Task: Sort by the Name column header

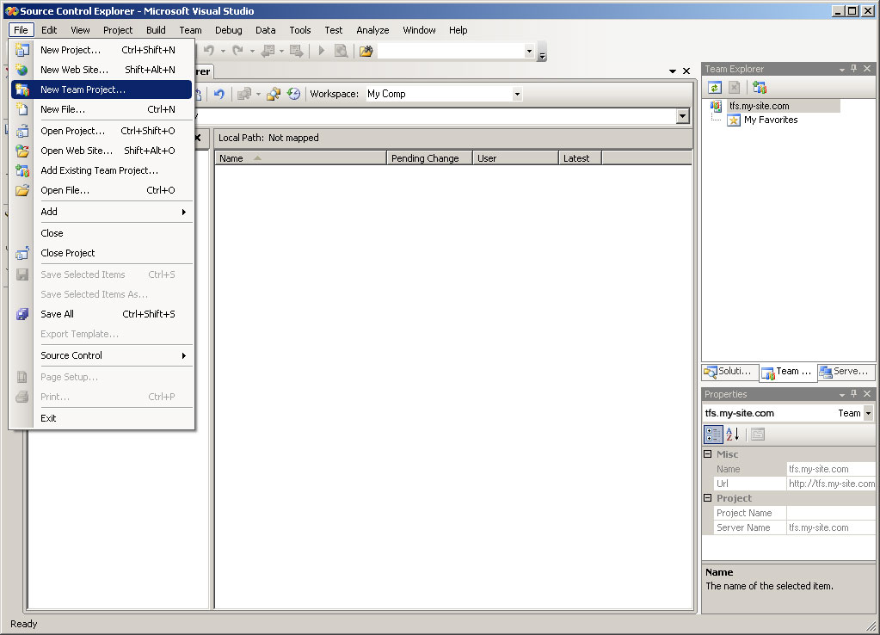Action: [x=300, y=158]
